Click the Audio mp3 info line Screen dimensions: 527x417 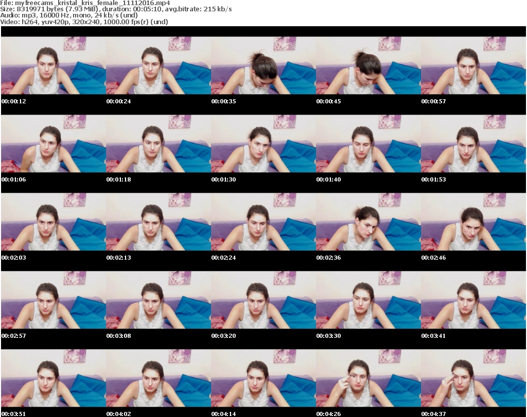coord(69,15)
